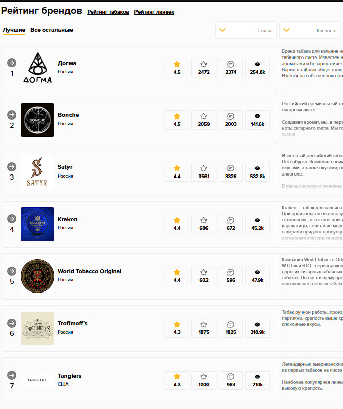Switch to the Все остальные tab
The height and width of the screenshot is (409, 343).
click(51, 30)
